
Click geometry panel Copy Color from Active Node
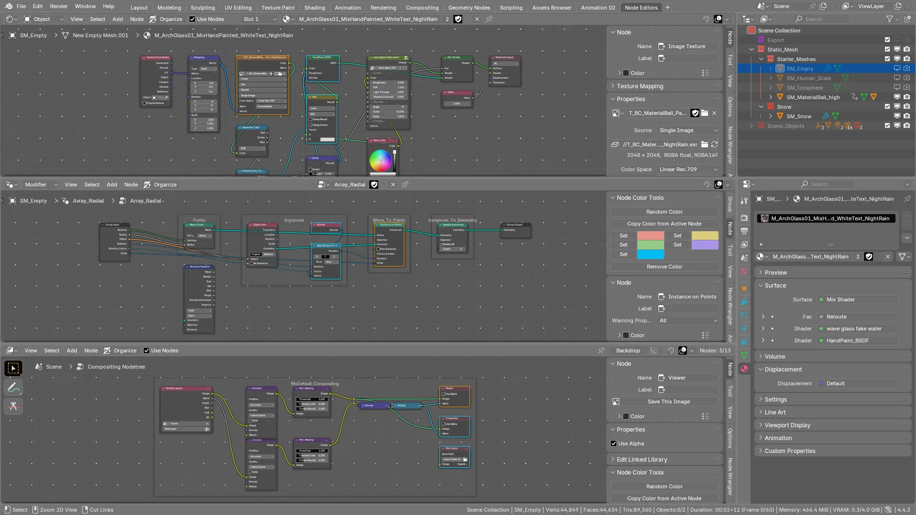(x=664, y=224)
